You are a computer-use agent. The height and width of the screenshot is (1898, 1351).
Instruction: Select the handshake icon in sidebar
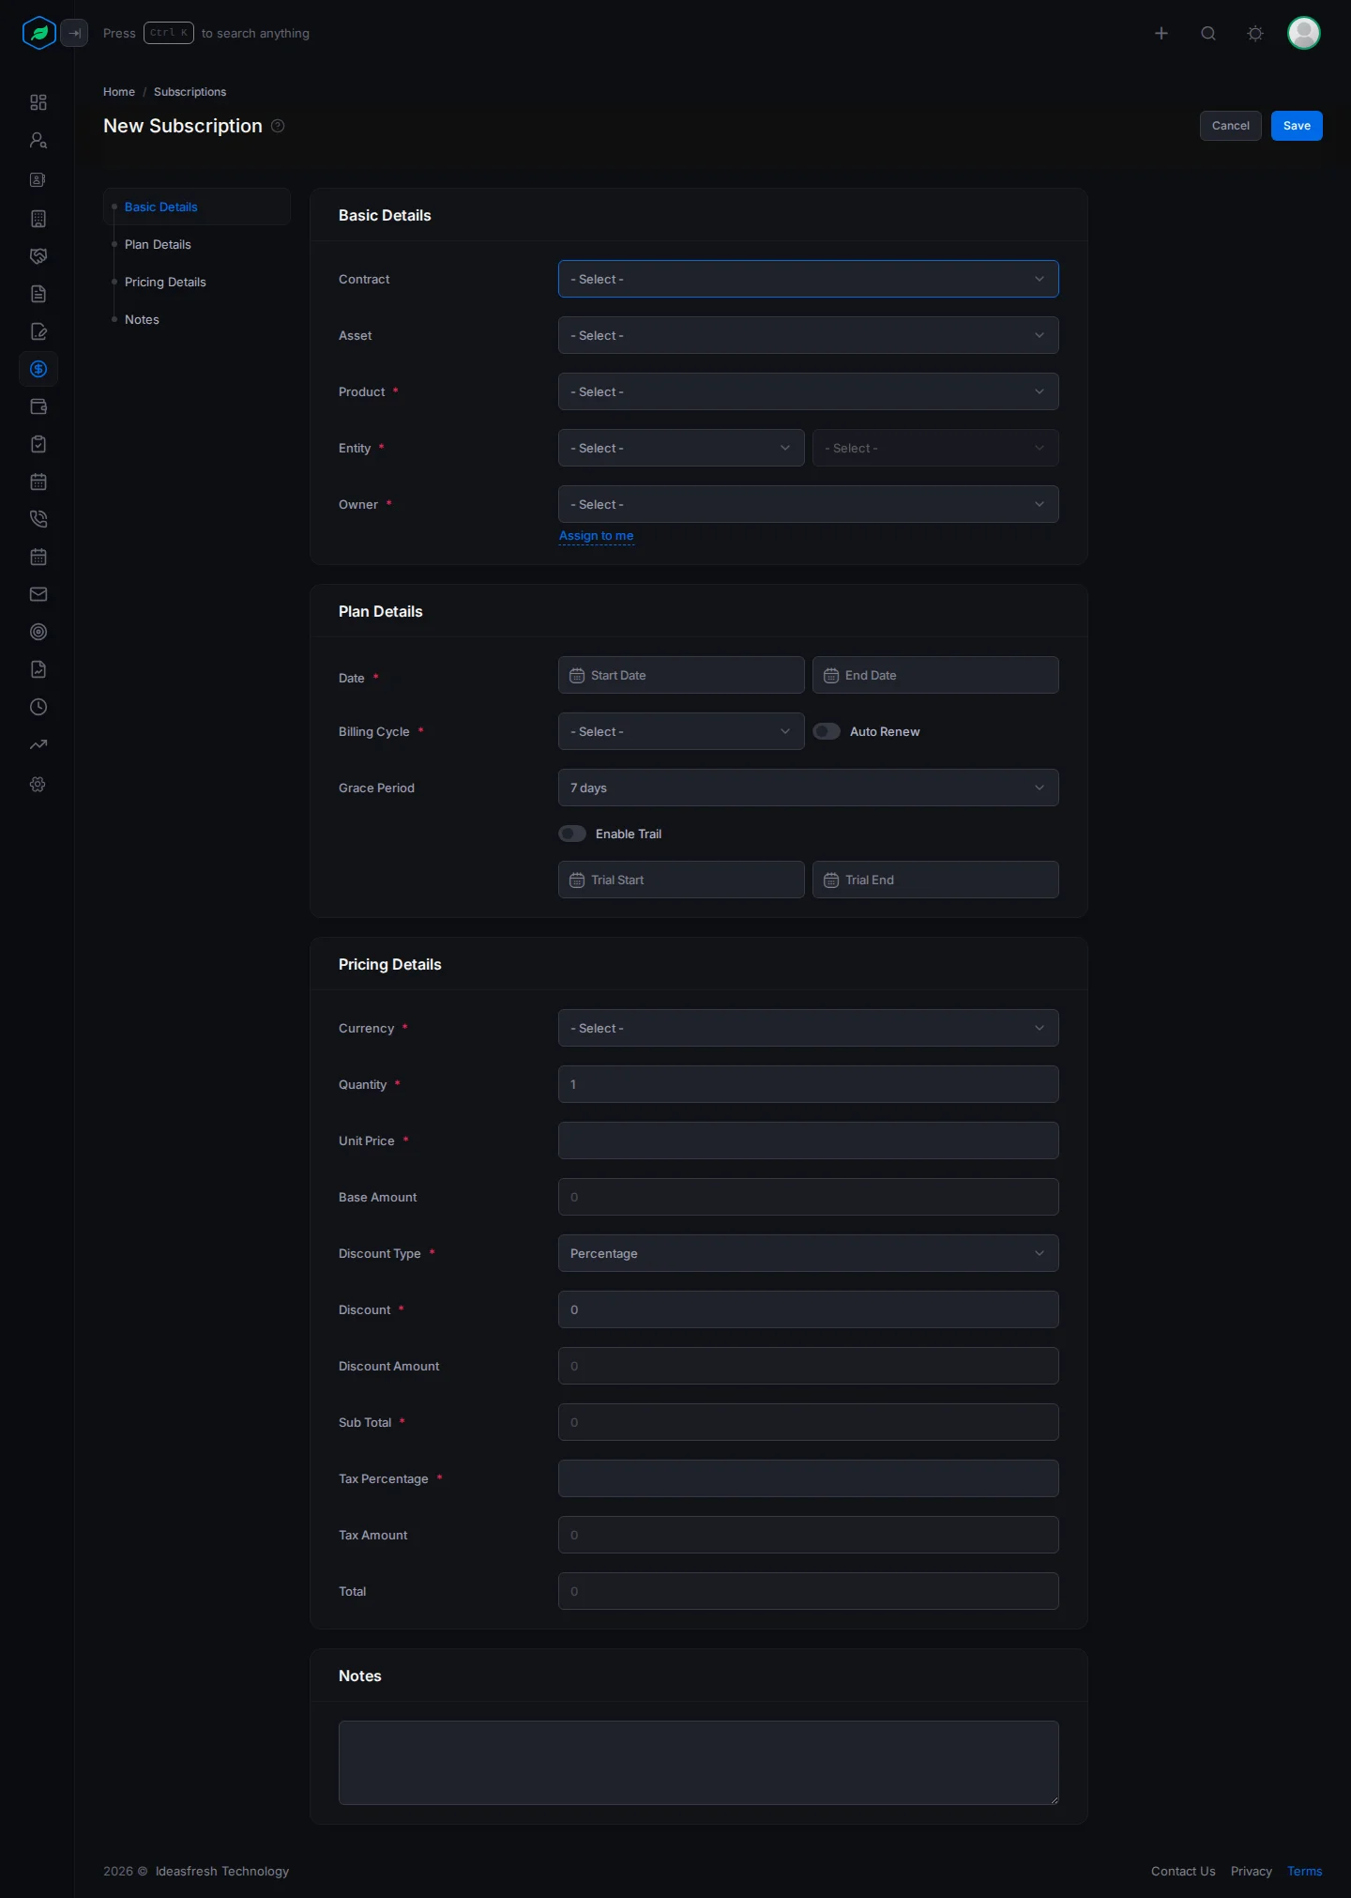tap(38, 256)
